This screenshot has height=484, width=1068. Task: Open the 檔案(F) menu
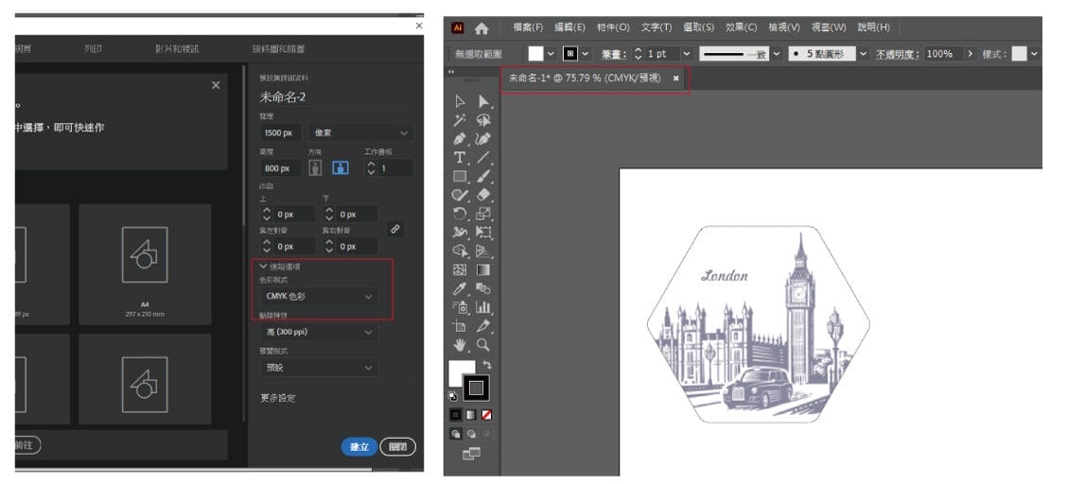point(528,27)
